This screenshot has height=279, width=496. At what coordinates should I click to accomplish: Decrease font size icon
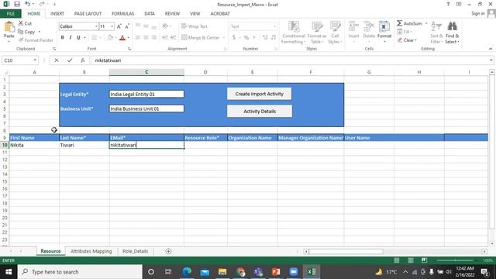point(127,26)
